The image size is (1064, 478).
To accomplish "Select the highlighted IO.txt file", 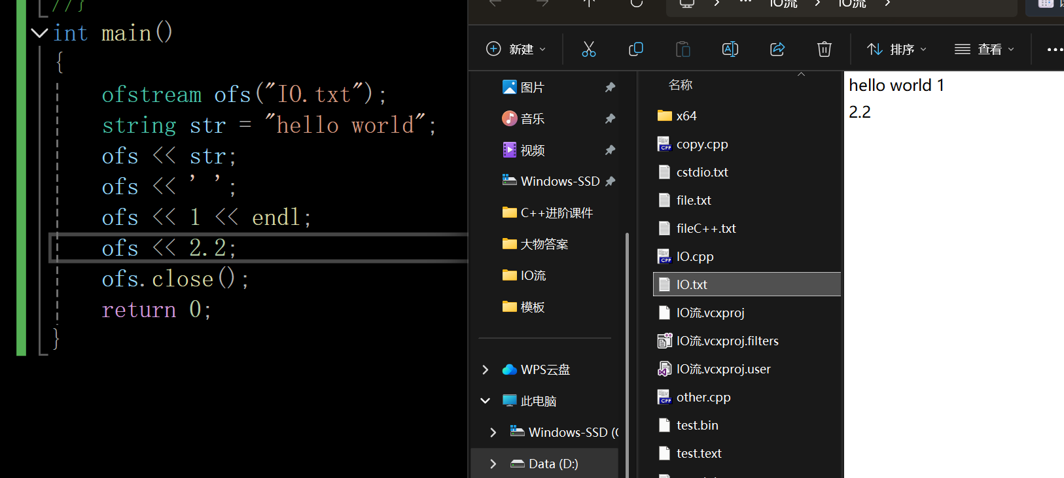I will pyautogui.click(x=747, y=284).
